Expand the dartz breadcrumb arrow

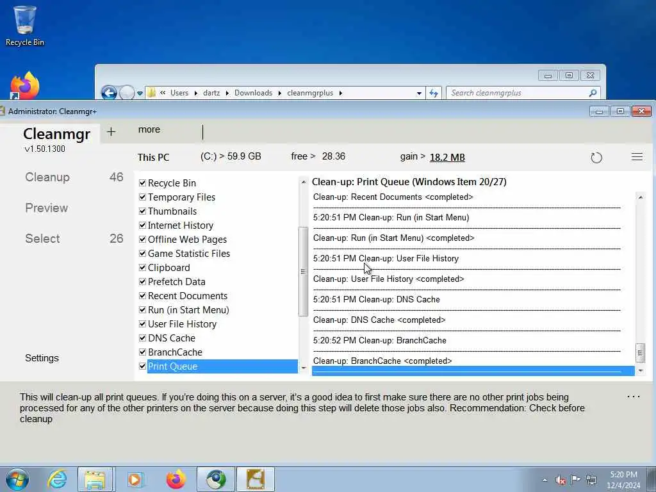click(227, 93)
